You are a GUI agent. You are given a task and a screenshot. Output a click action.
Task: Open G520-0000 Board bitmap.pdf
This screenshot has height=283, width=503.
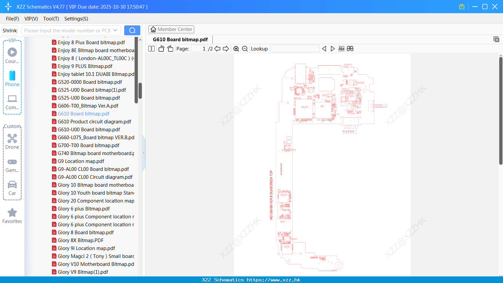click(x=90, y=82)
